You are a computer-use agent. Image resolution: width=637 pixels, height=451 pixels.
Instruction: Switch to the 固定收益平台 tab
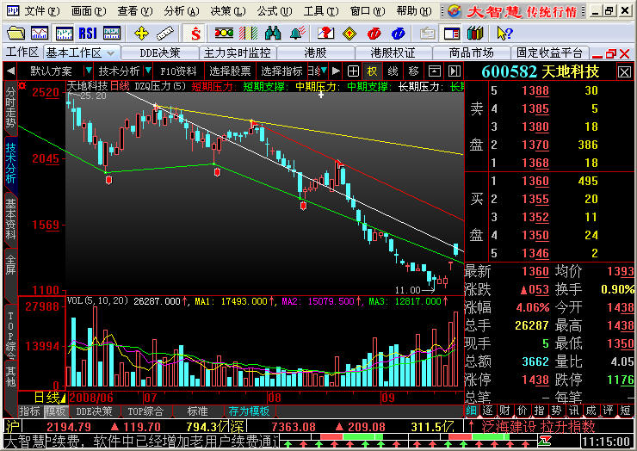[549, 53]
